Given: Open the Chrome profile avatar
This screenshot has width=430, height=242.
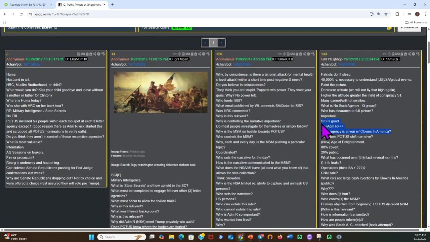Looking at the screenshot, I should point(417,14).
